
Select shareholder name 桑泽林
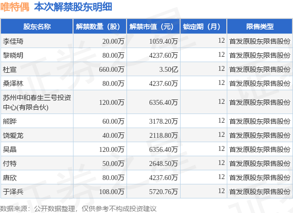[x=13, y=83]
